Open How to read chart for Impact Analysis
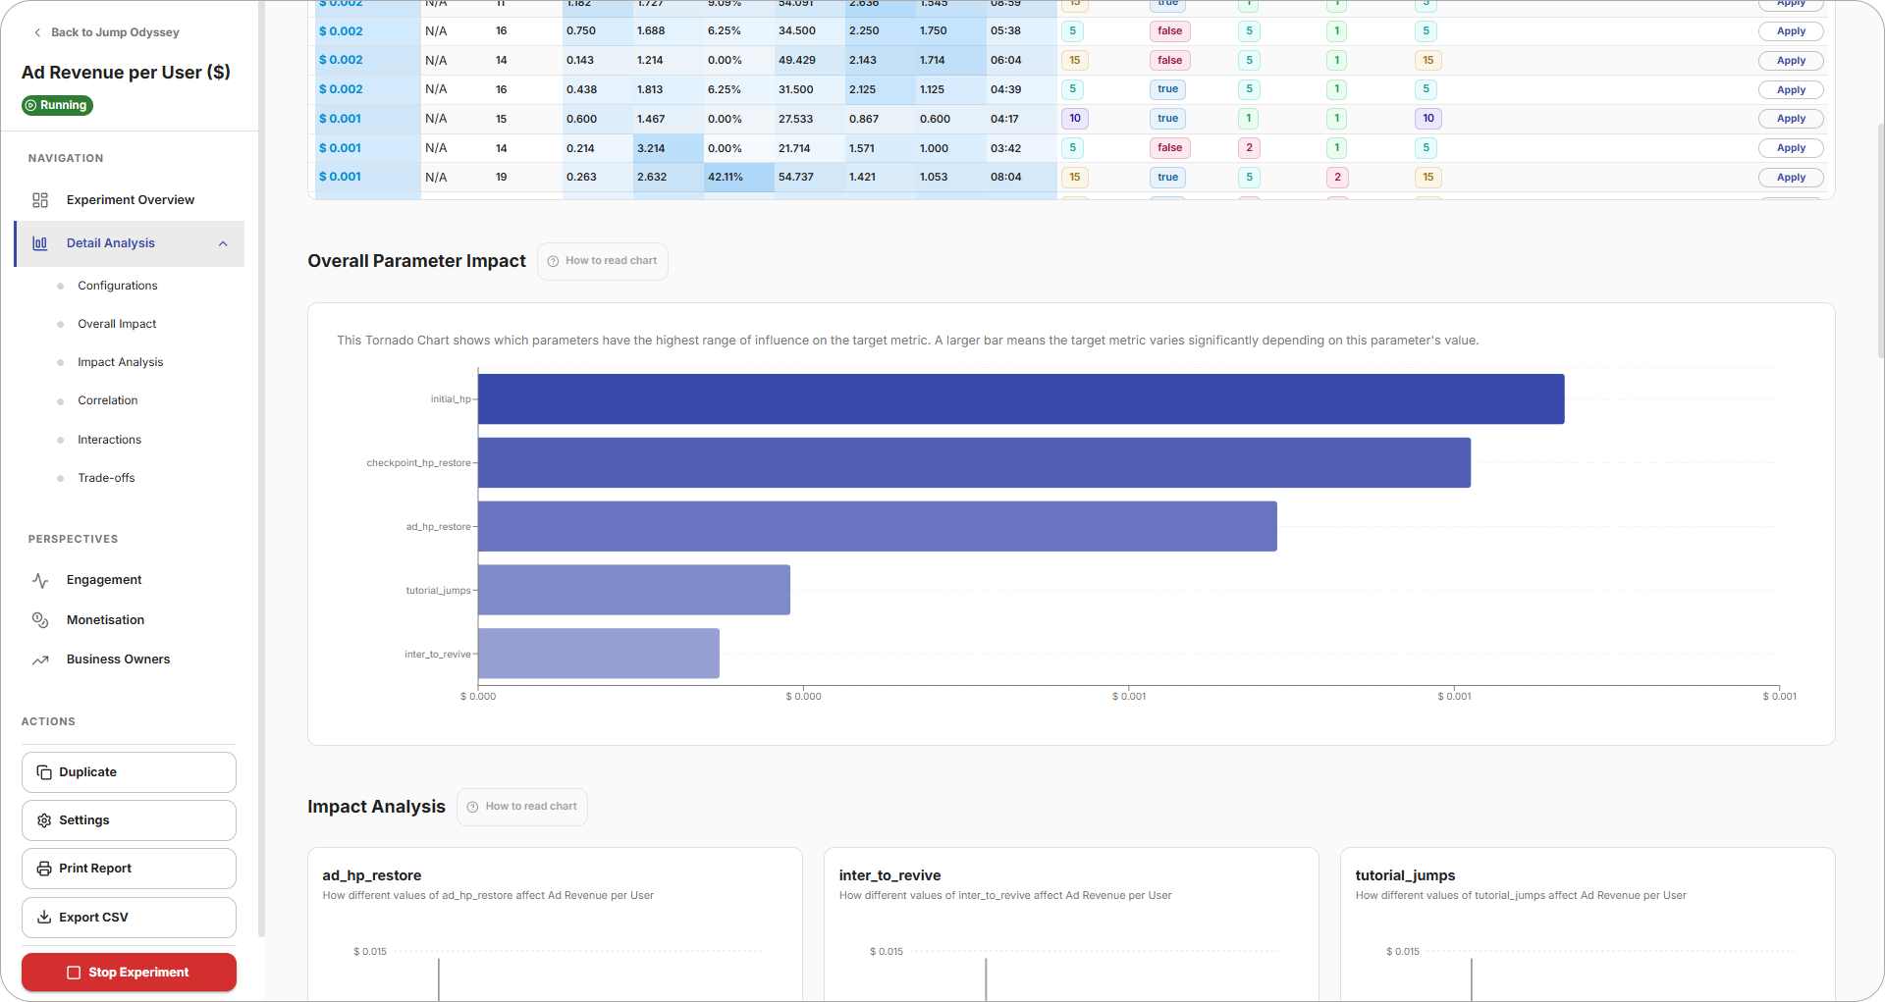This screenshot has height=1002, width=1885. click(x=522, y=807)
